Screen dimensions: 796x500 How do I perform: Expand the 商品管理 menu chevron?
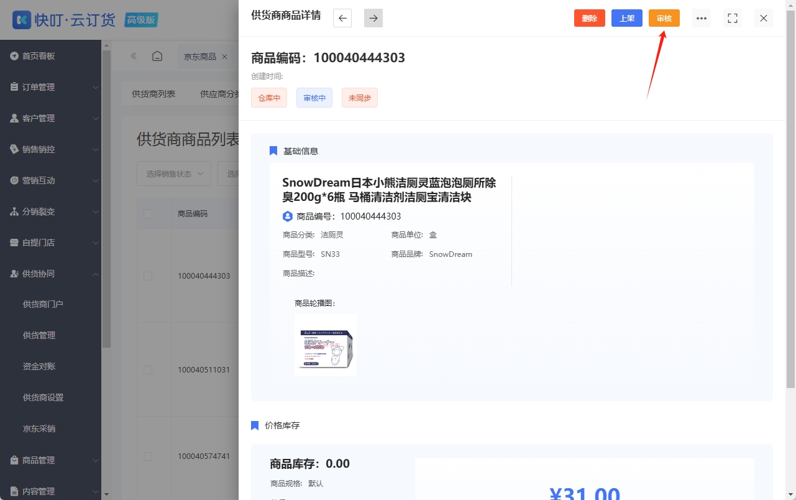click(96, 461)
